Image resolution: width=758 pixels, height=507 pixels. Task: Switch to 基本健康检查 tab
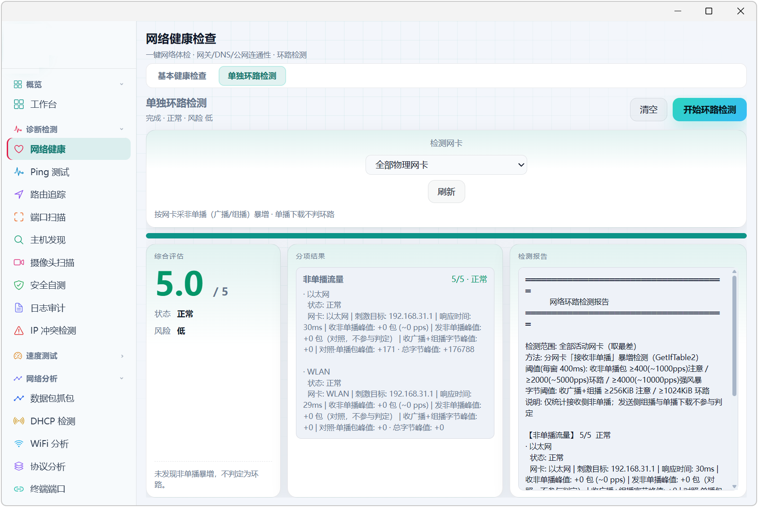point(182,76)
